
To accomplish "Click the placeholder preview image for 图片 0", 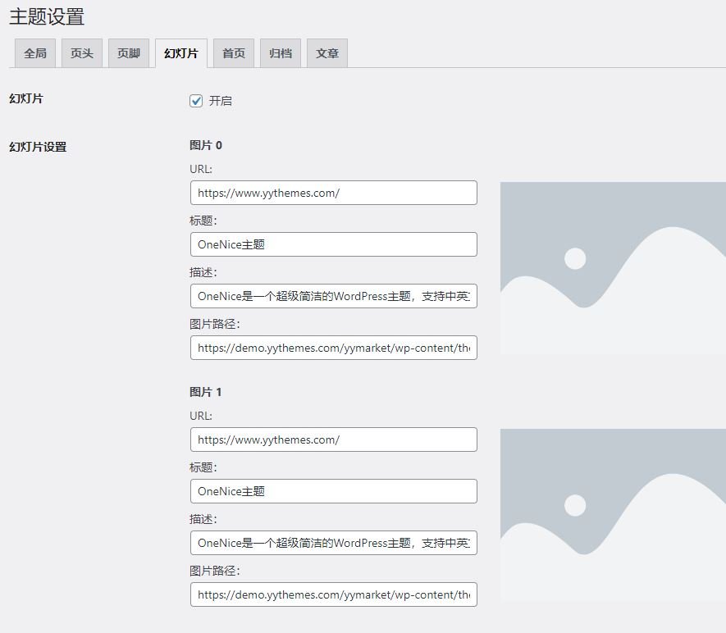I will coord(613,268).
